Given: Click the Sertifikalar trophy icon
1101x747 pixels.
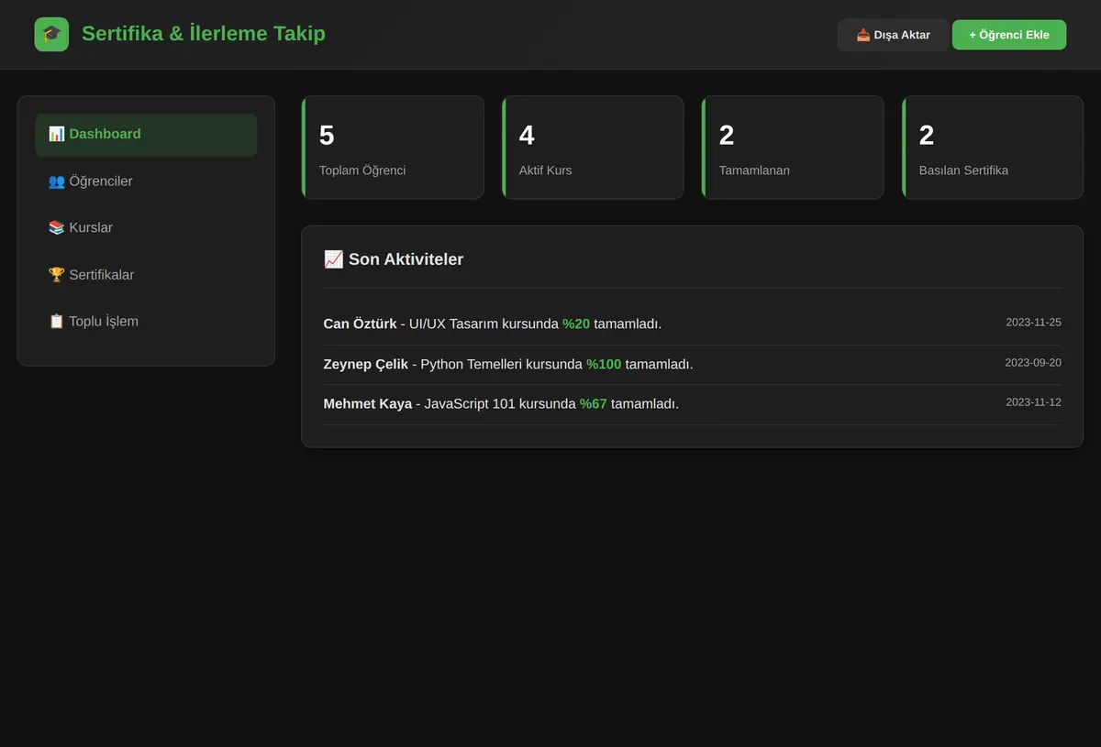Looking at the screenshot, I should point(57,275).
